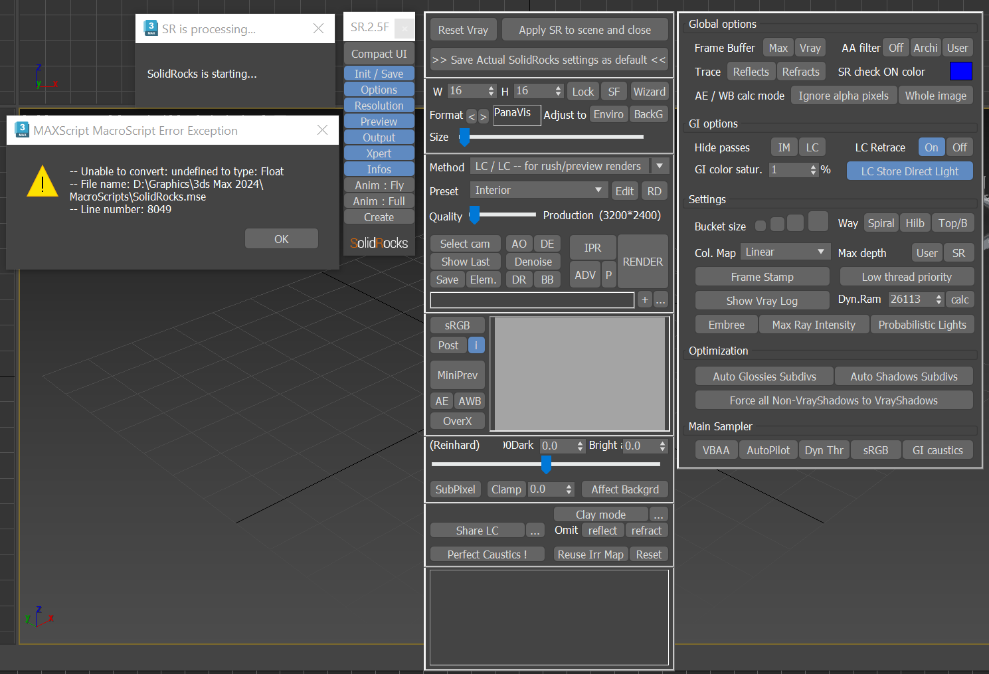Viewport: 989px width, 674px height.
Task: Click the next format '>' arrow
Action: [x=484, y=116]
